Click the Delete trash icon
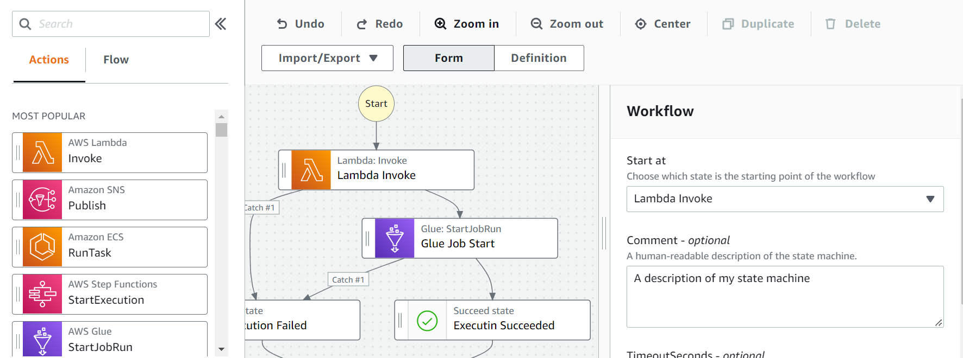 point(830,24)
